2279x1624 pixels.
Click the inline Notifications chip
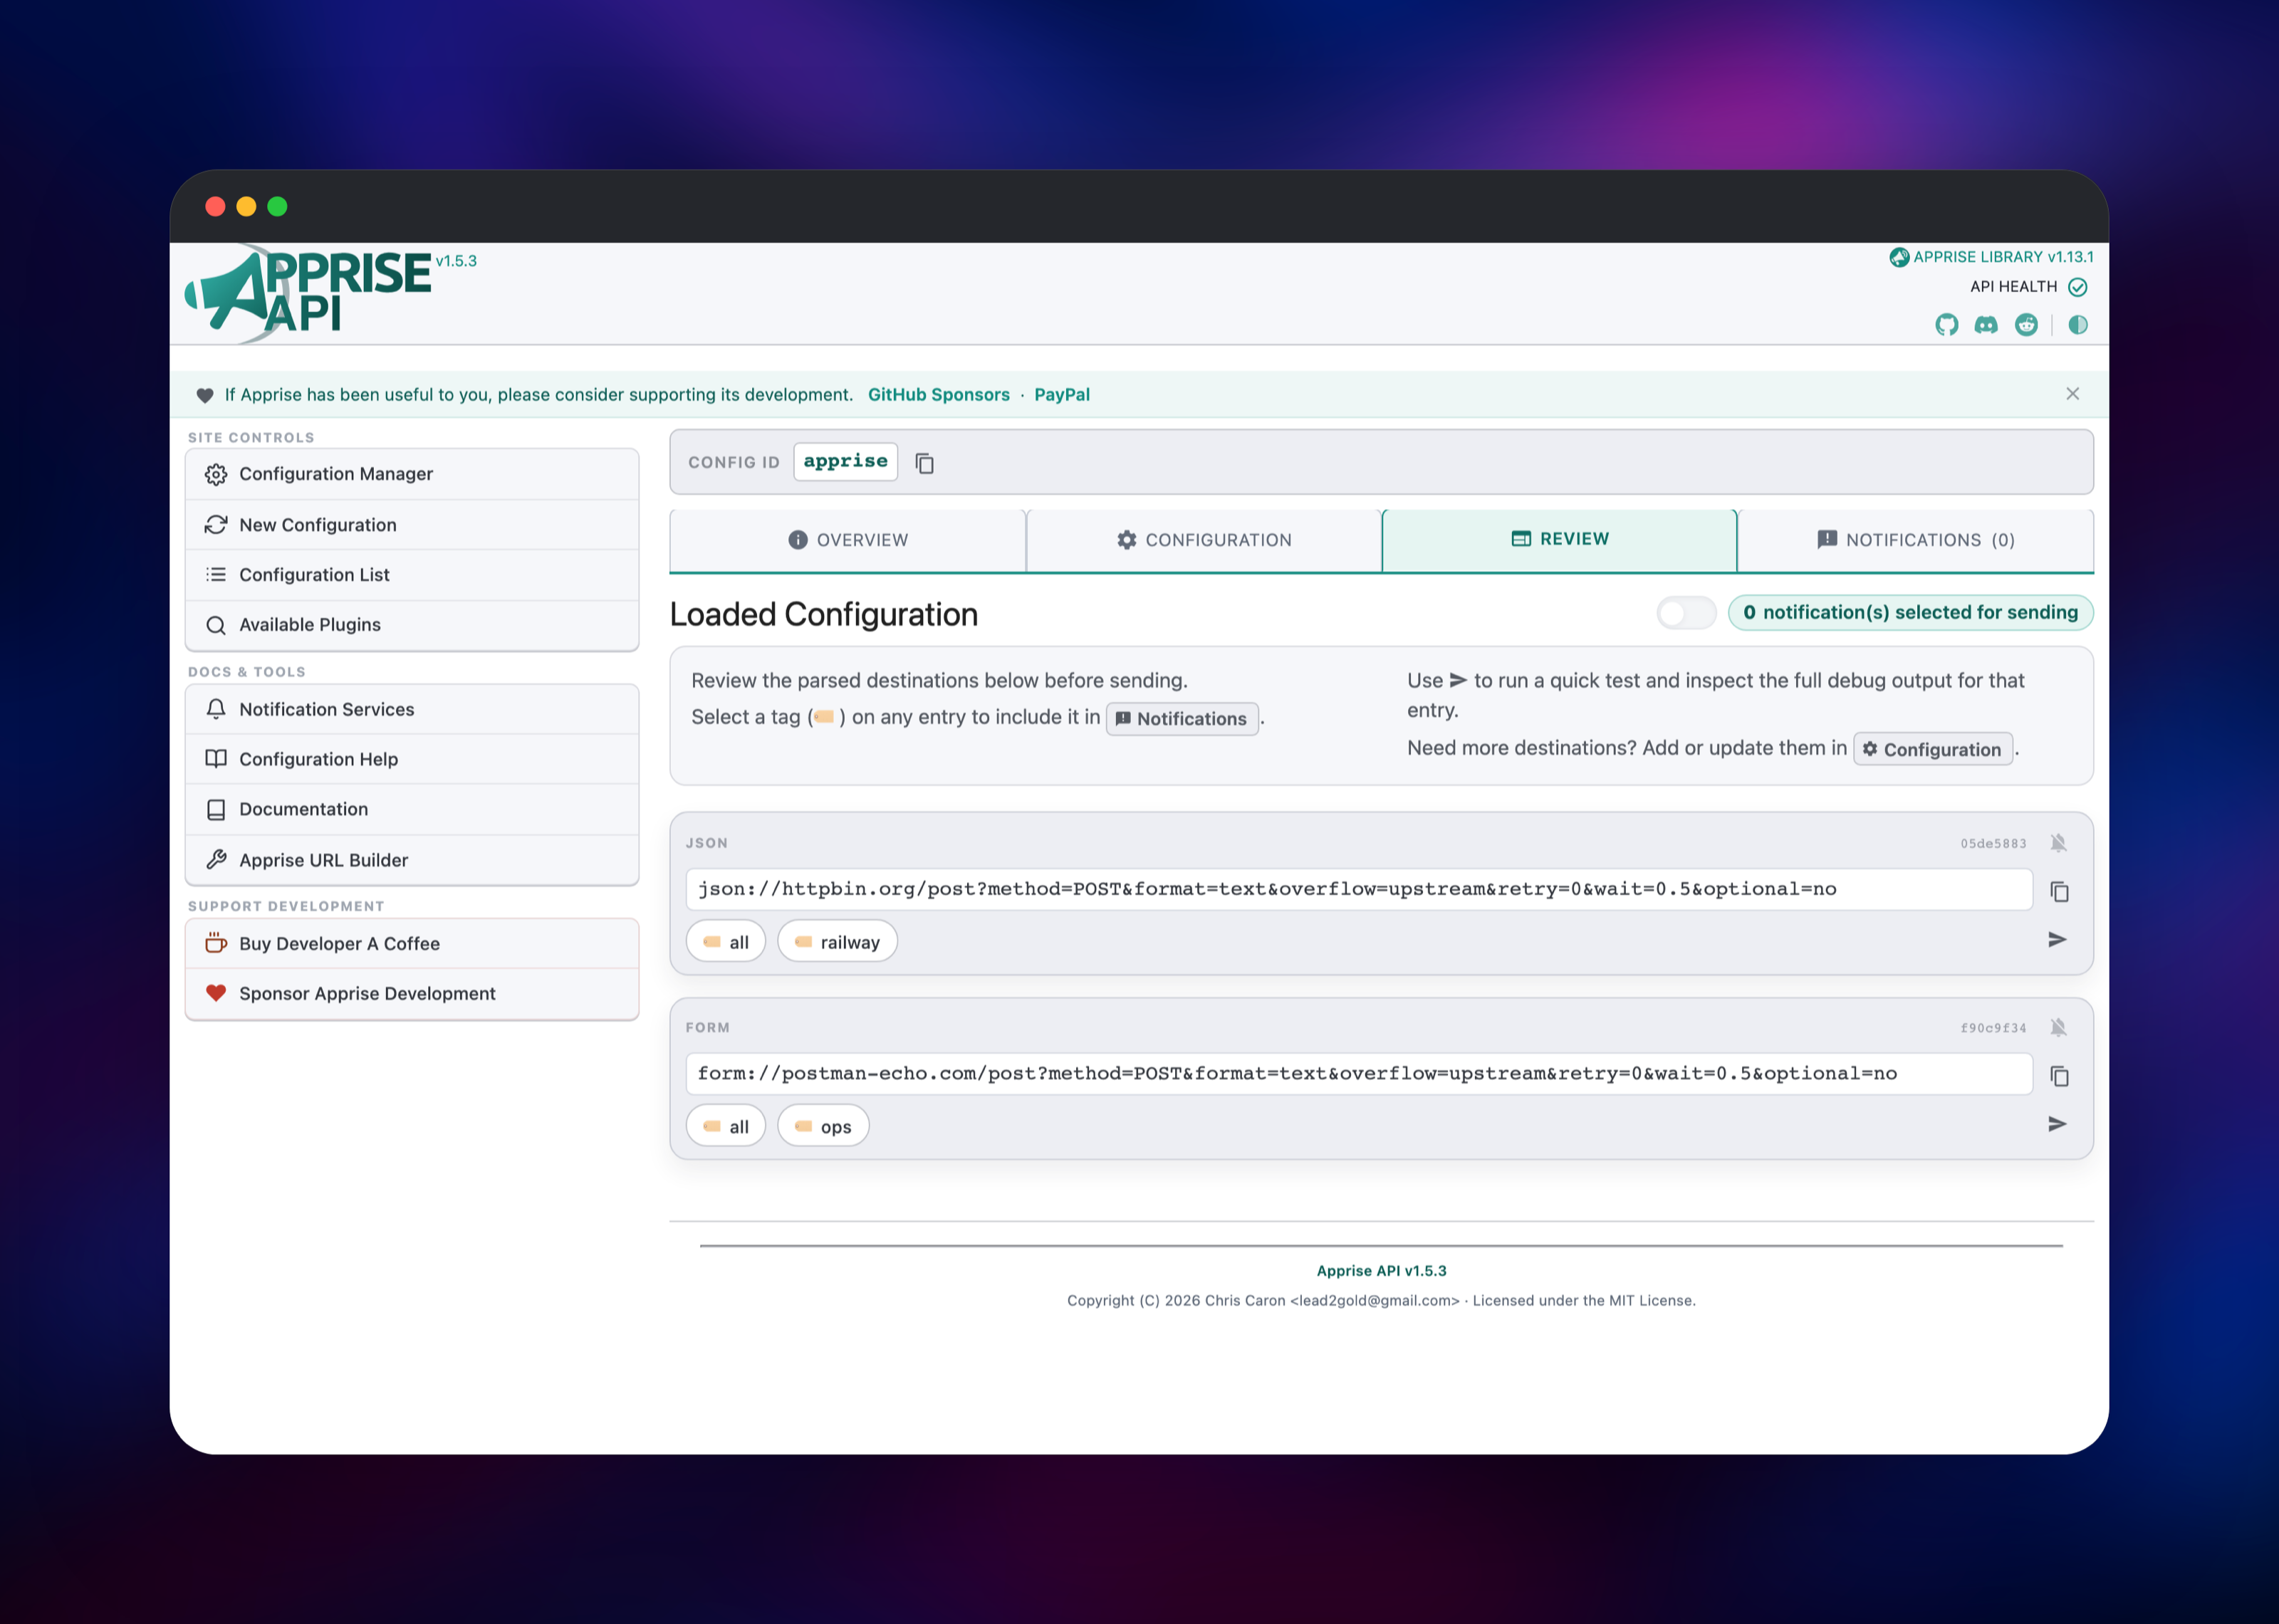(x=1182, y=719)
